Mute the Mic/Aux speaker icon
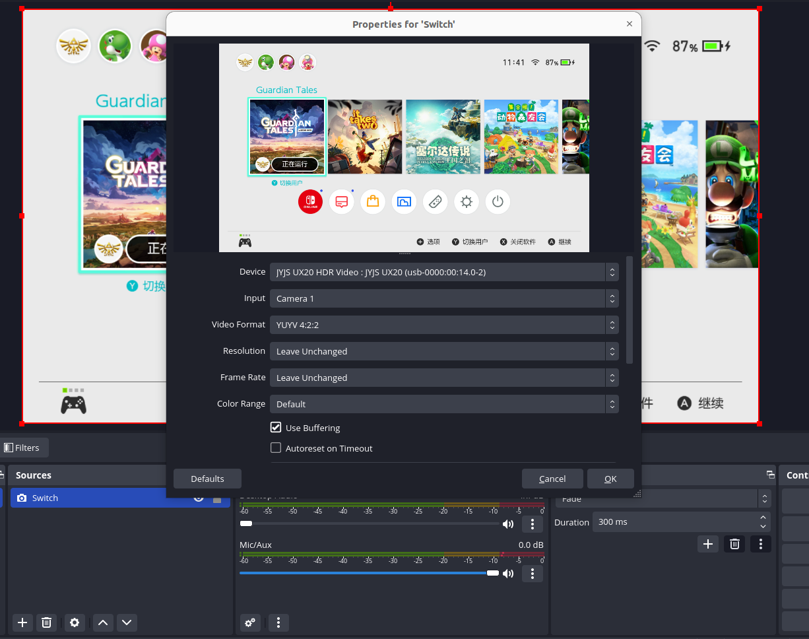Viewport: 809px width, 639px height. click(508, 574)
